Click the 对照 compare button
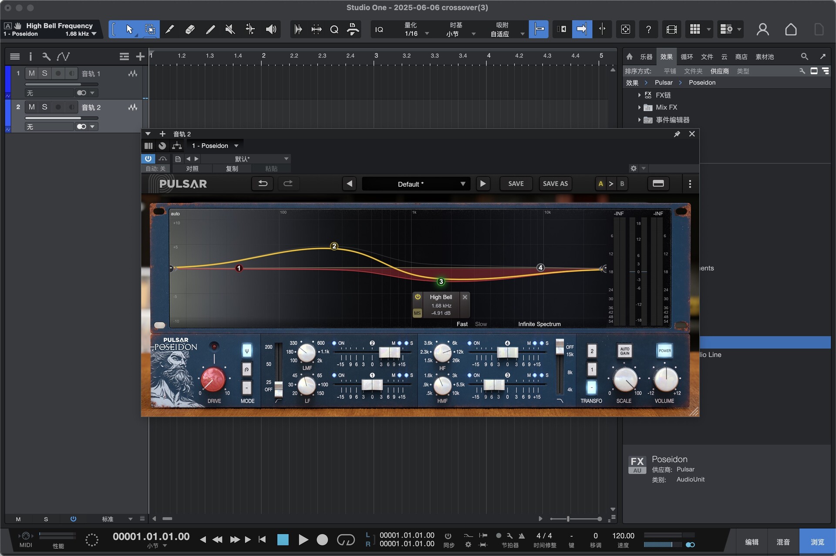 point(192,168)
